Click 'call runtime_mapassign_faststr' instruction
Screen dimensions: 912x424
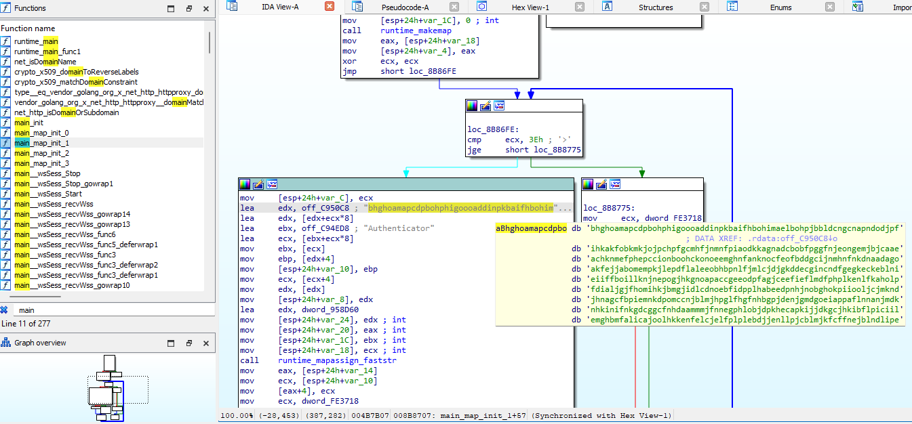318,360
